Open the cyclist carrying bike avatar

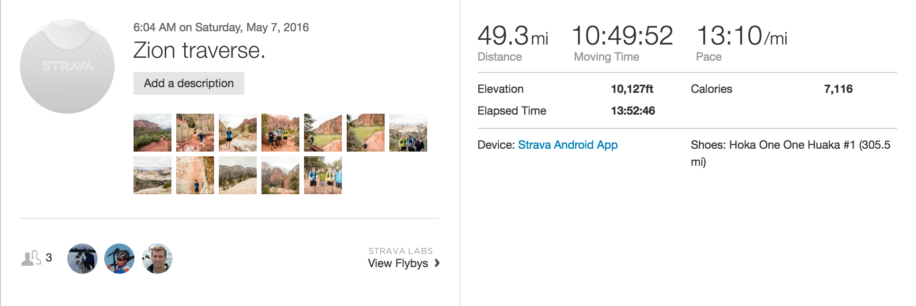[x=119, y=259]
